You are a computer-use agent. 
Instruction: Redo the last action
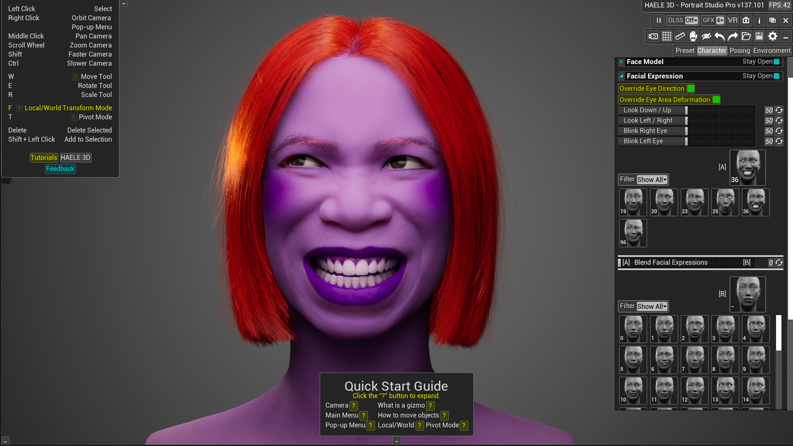[733, 36]
